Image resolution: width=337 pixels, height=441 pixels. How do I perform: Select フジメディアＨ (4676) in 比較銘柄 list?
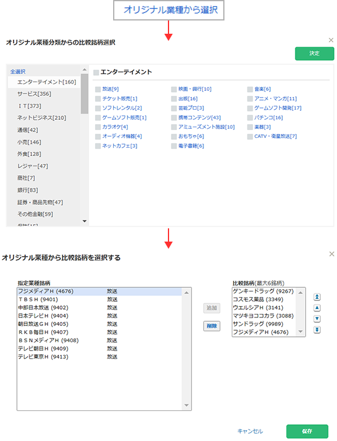tap(265, 332)
